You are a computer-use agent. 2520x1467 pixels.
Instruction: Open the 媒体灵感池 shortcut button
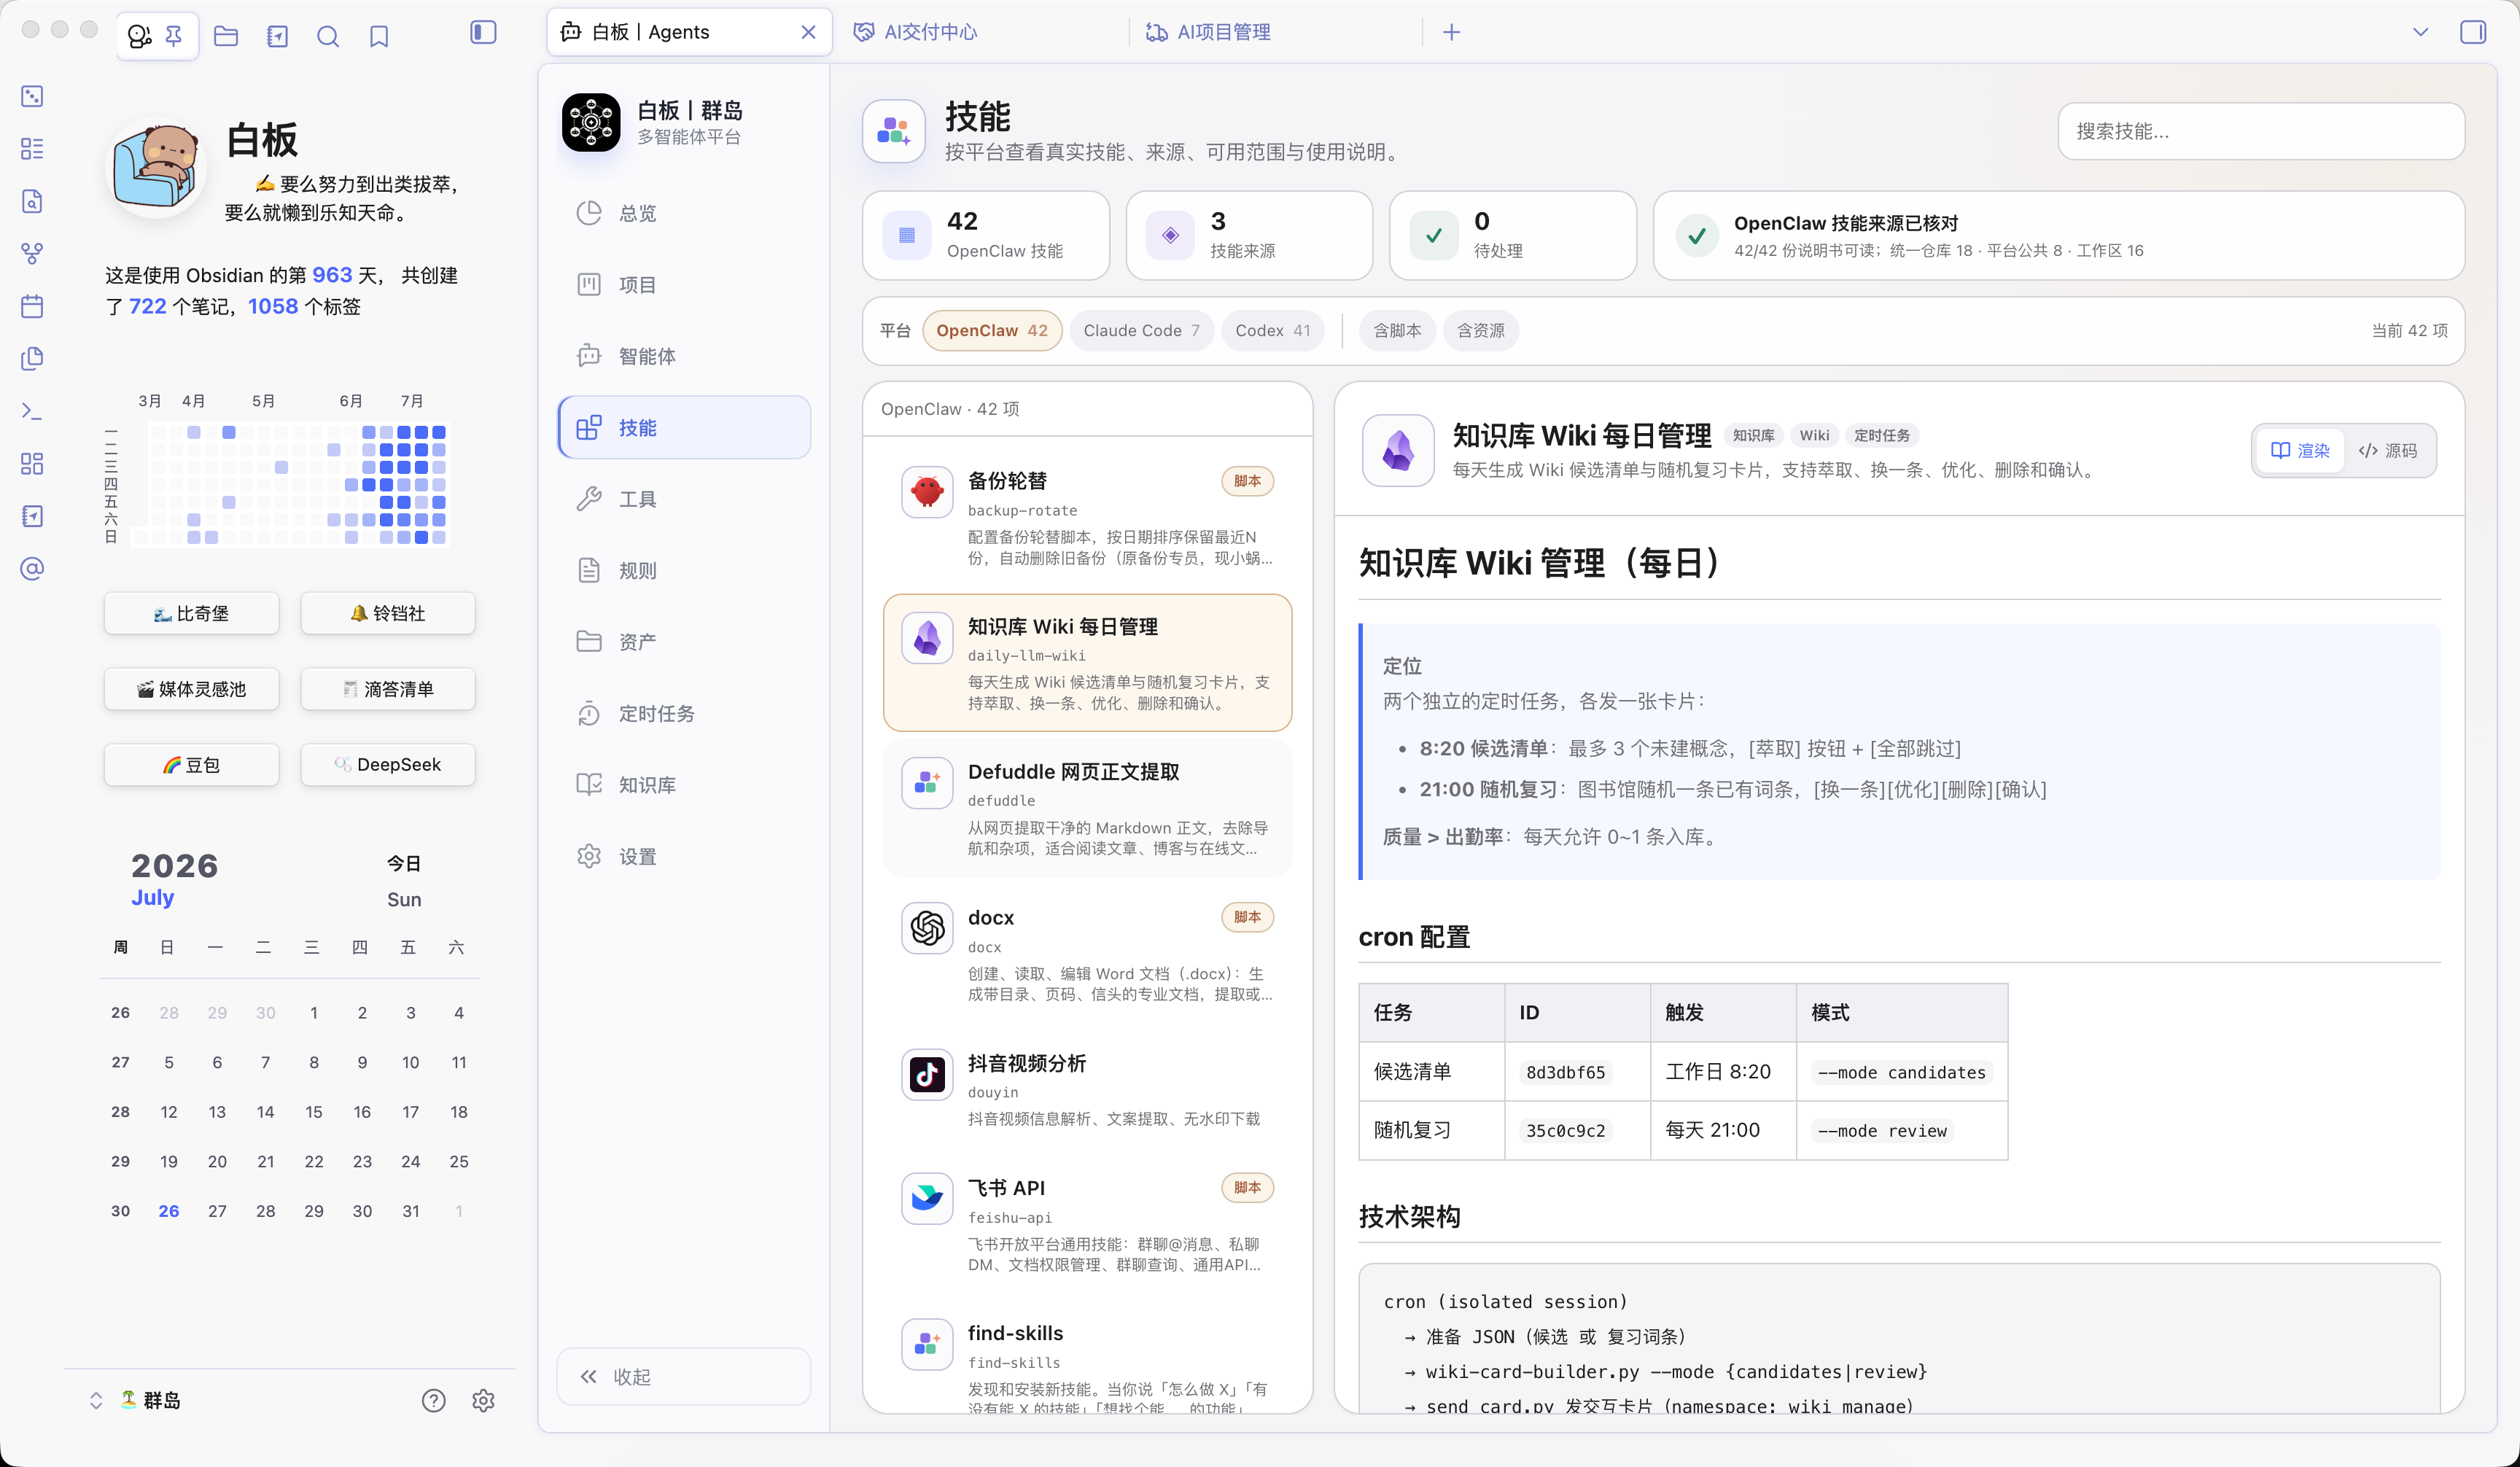191,689
